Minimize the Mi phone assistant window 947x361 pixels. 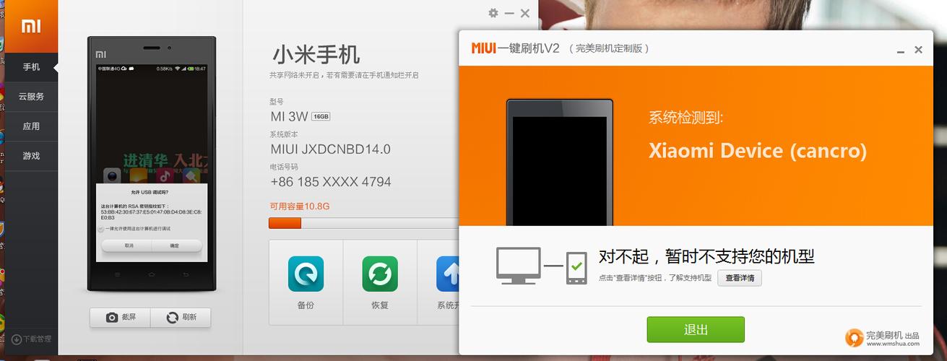[509, 13]
